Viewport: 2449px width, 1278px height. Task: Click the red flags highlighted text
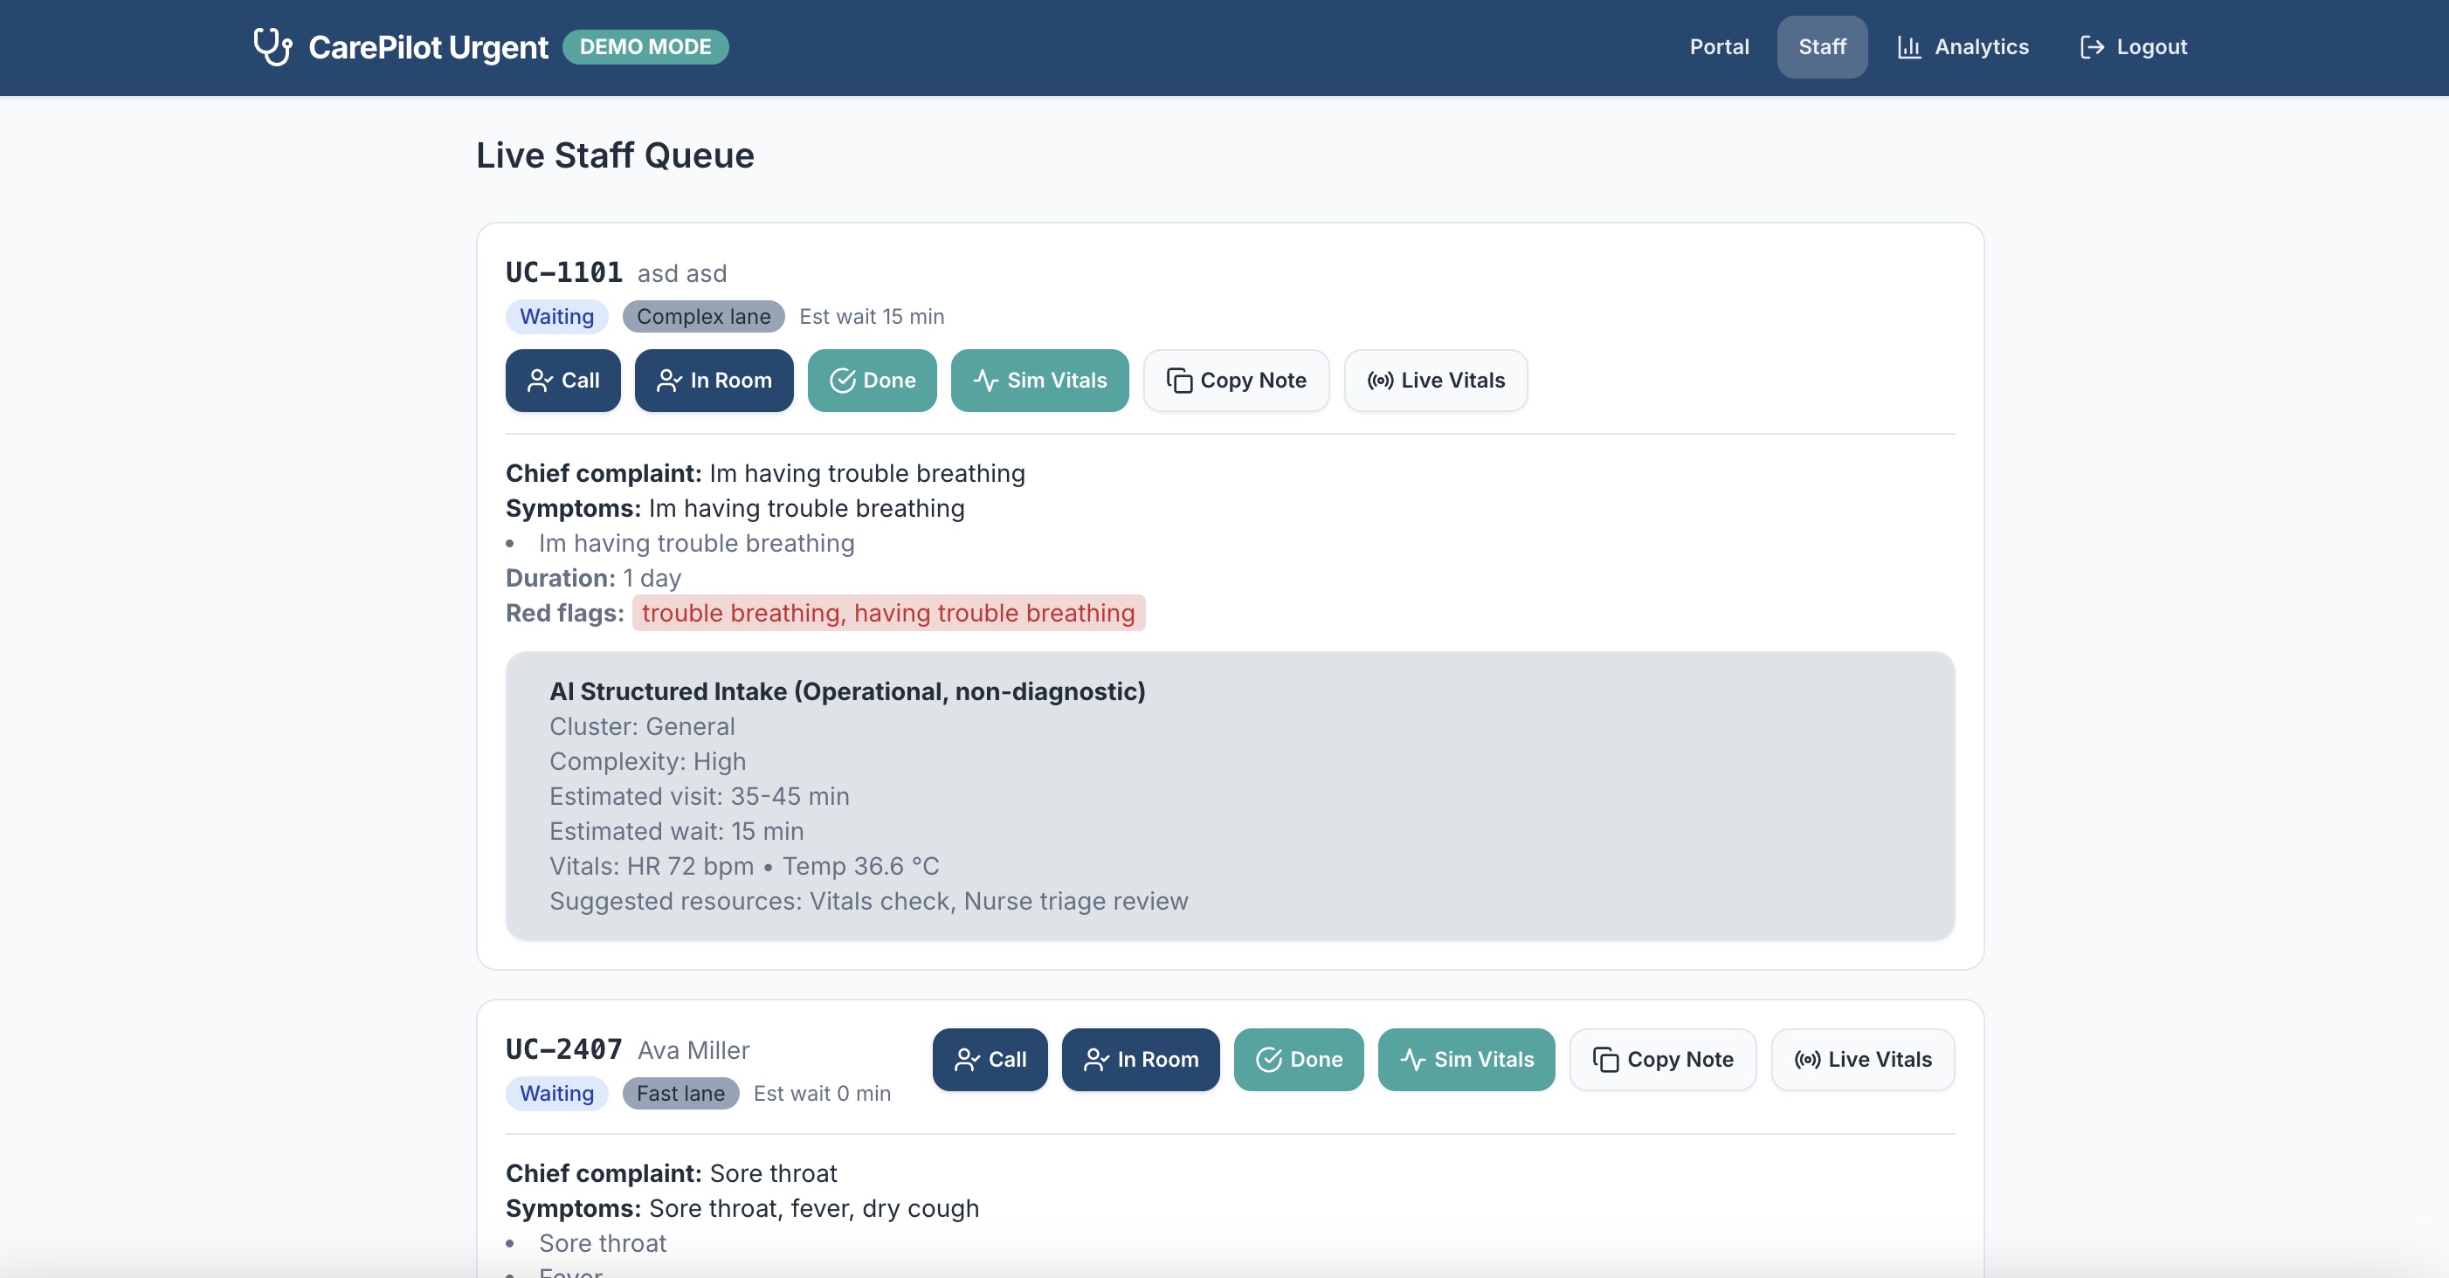(x=888, y=613)
